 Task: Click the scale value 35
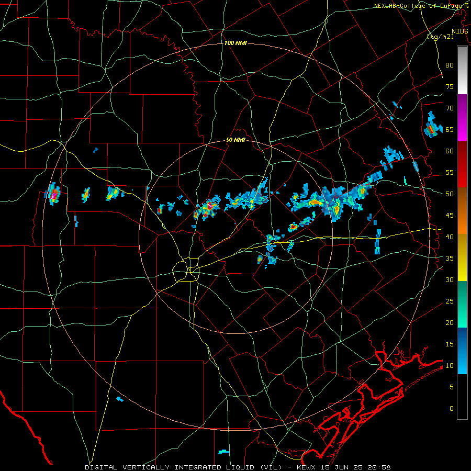pos(450,259)
